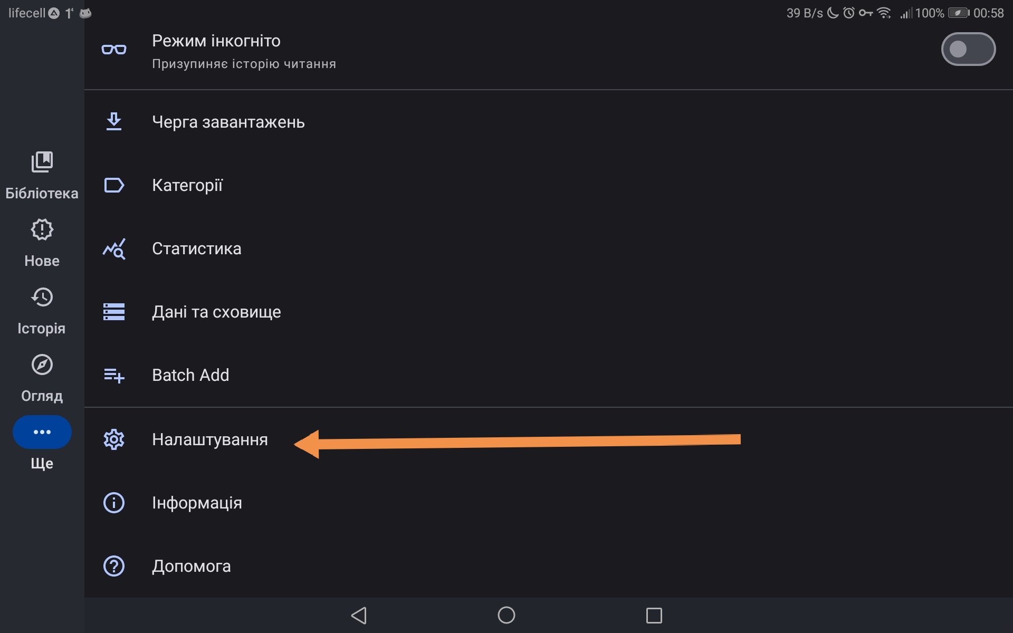Tap the Batch Add list-plus icon
Viewport: 1013px width, 633px height.
(114, 375)
